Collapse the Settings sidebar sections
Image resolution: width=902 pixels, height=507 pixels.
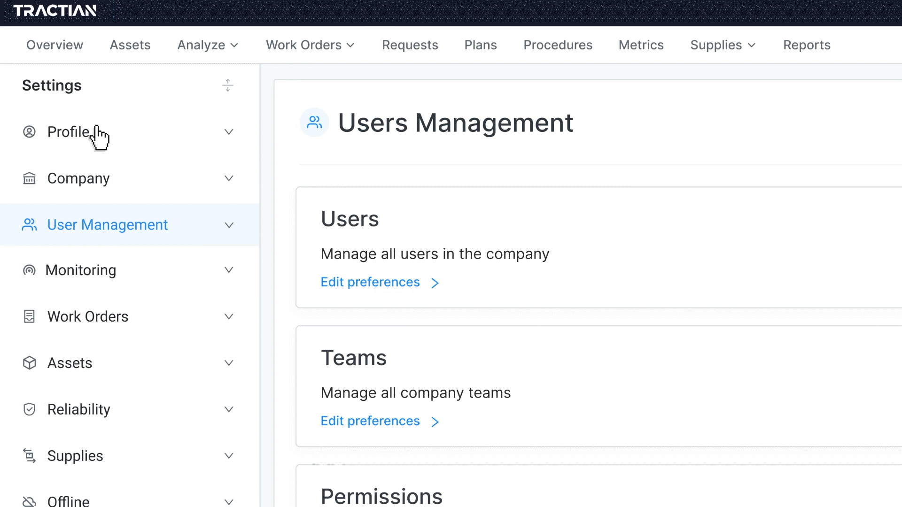(x=228, y=85)
